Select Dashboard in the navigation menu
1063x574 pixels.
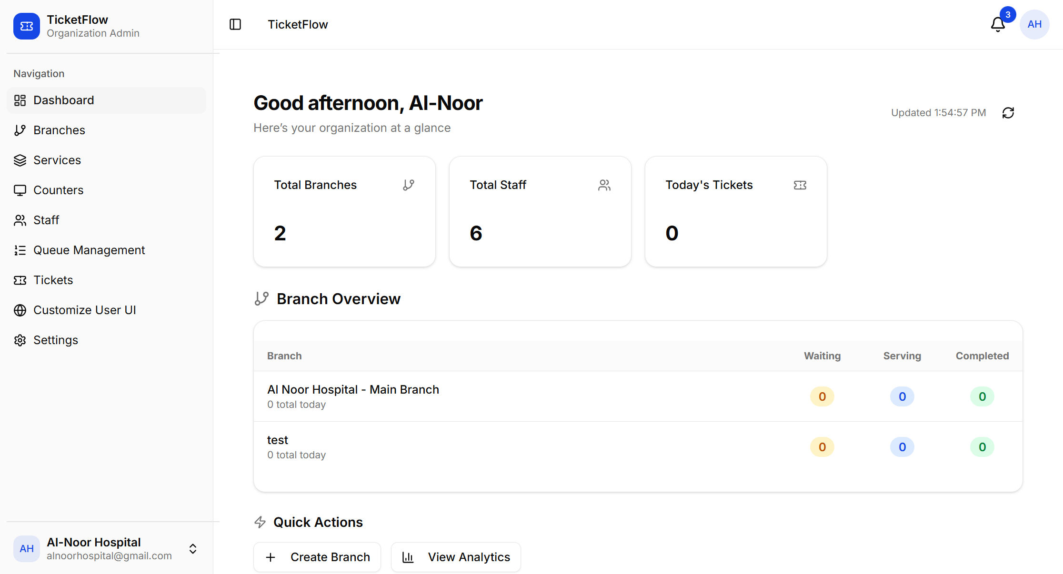(x=63, y=100)
